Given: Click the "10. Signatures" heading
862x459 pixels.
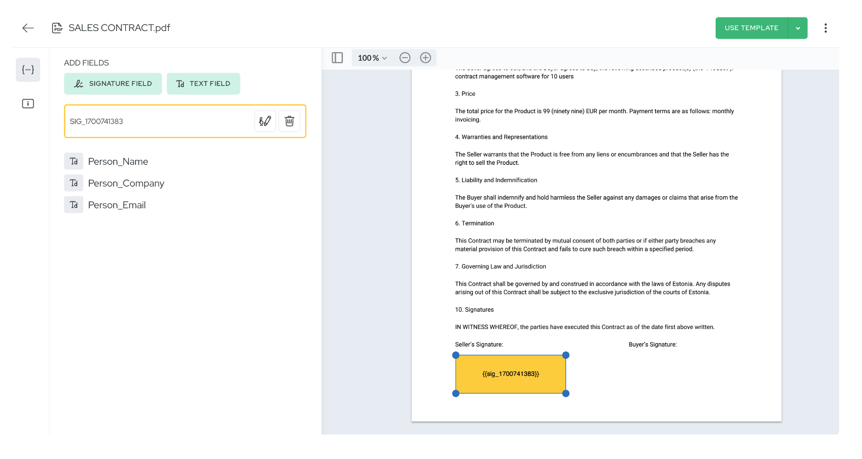Looking at the screenshot, I should [475, 310].
